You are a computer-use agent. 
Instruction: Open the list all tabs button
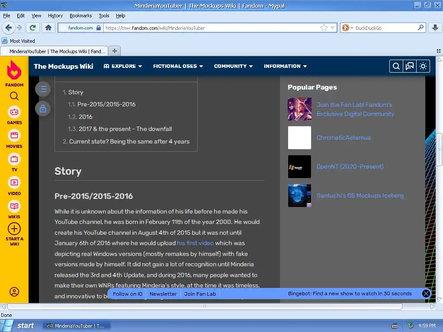439,51
